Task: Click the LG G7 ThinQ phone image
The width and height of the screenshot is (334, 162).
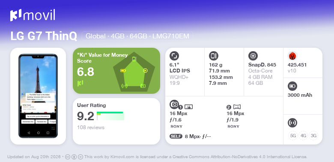Action: click(x=38, y=96)
